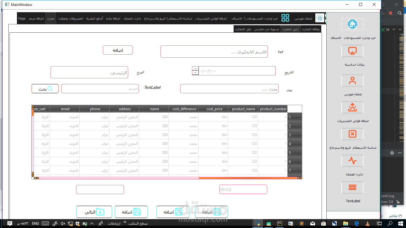406x228 pixels.
Task: Click ارتباطات taskbar toolbar
Action: tap(114, 224)
